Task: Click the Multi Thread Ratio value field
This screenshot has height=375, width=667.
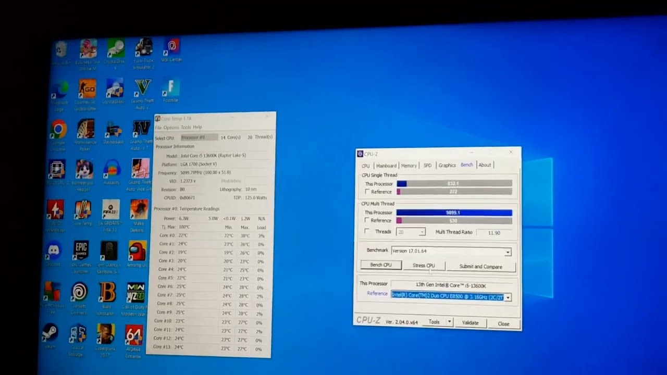Action: pyautogui.click(x=494, y=233)
